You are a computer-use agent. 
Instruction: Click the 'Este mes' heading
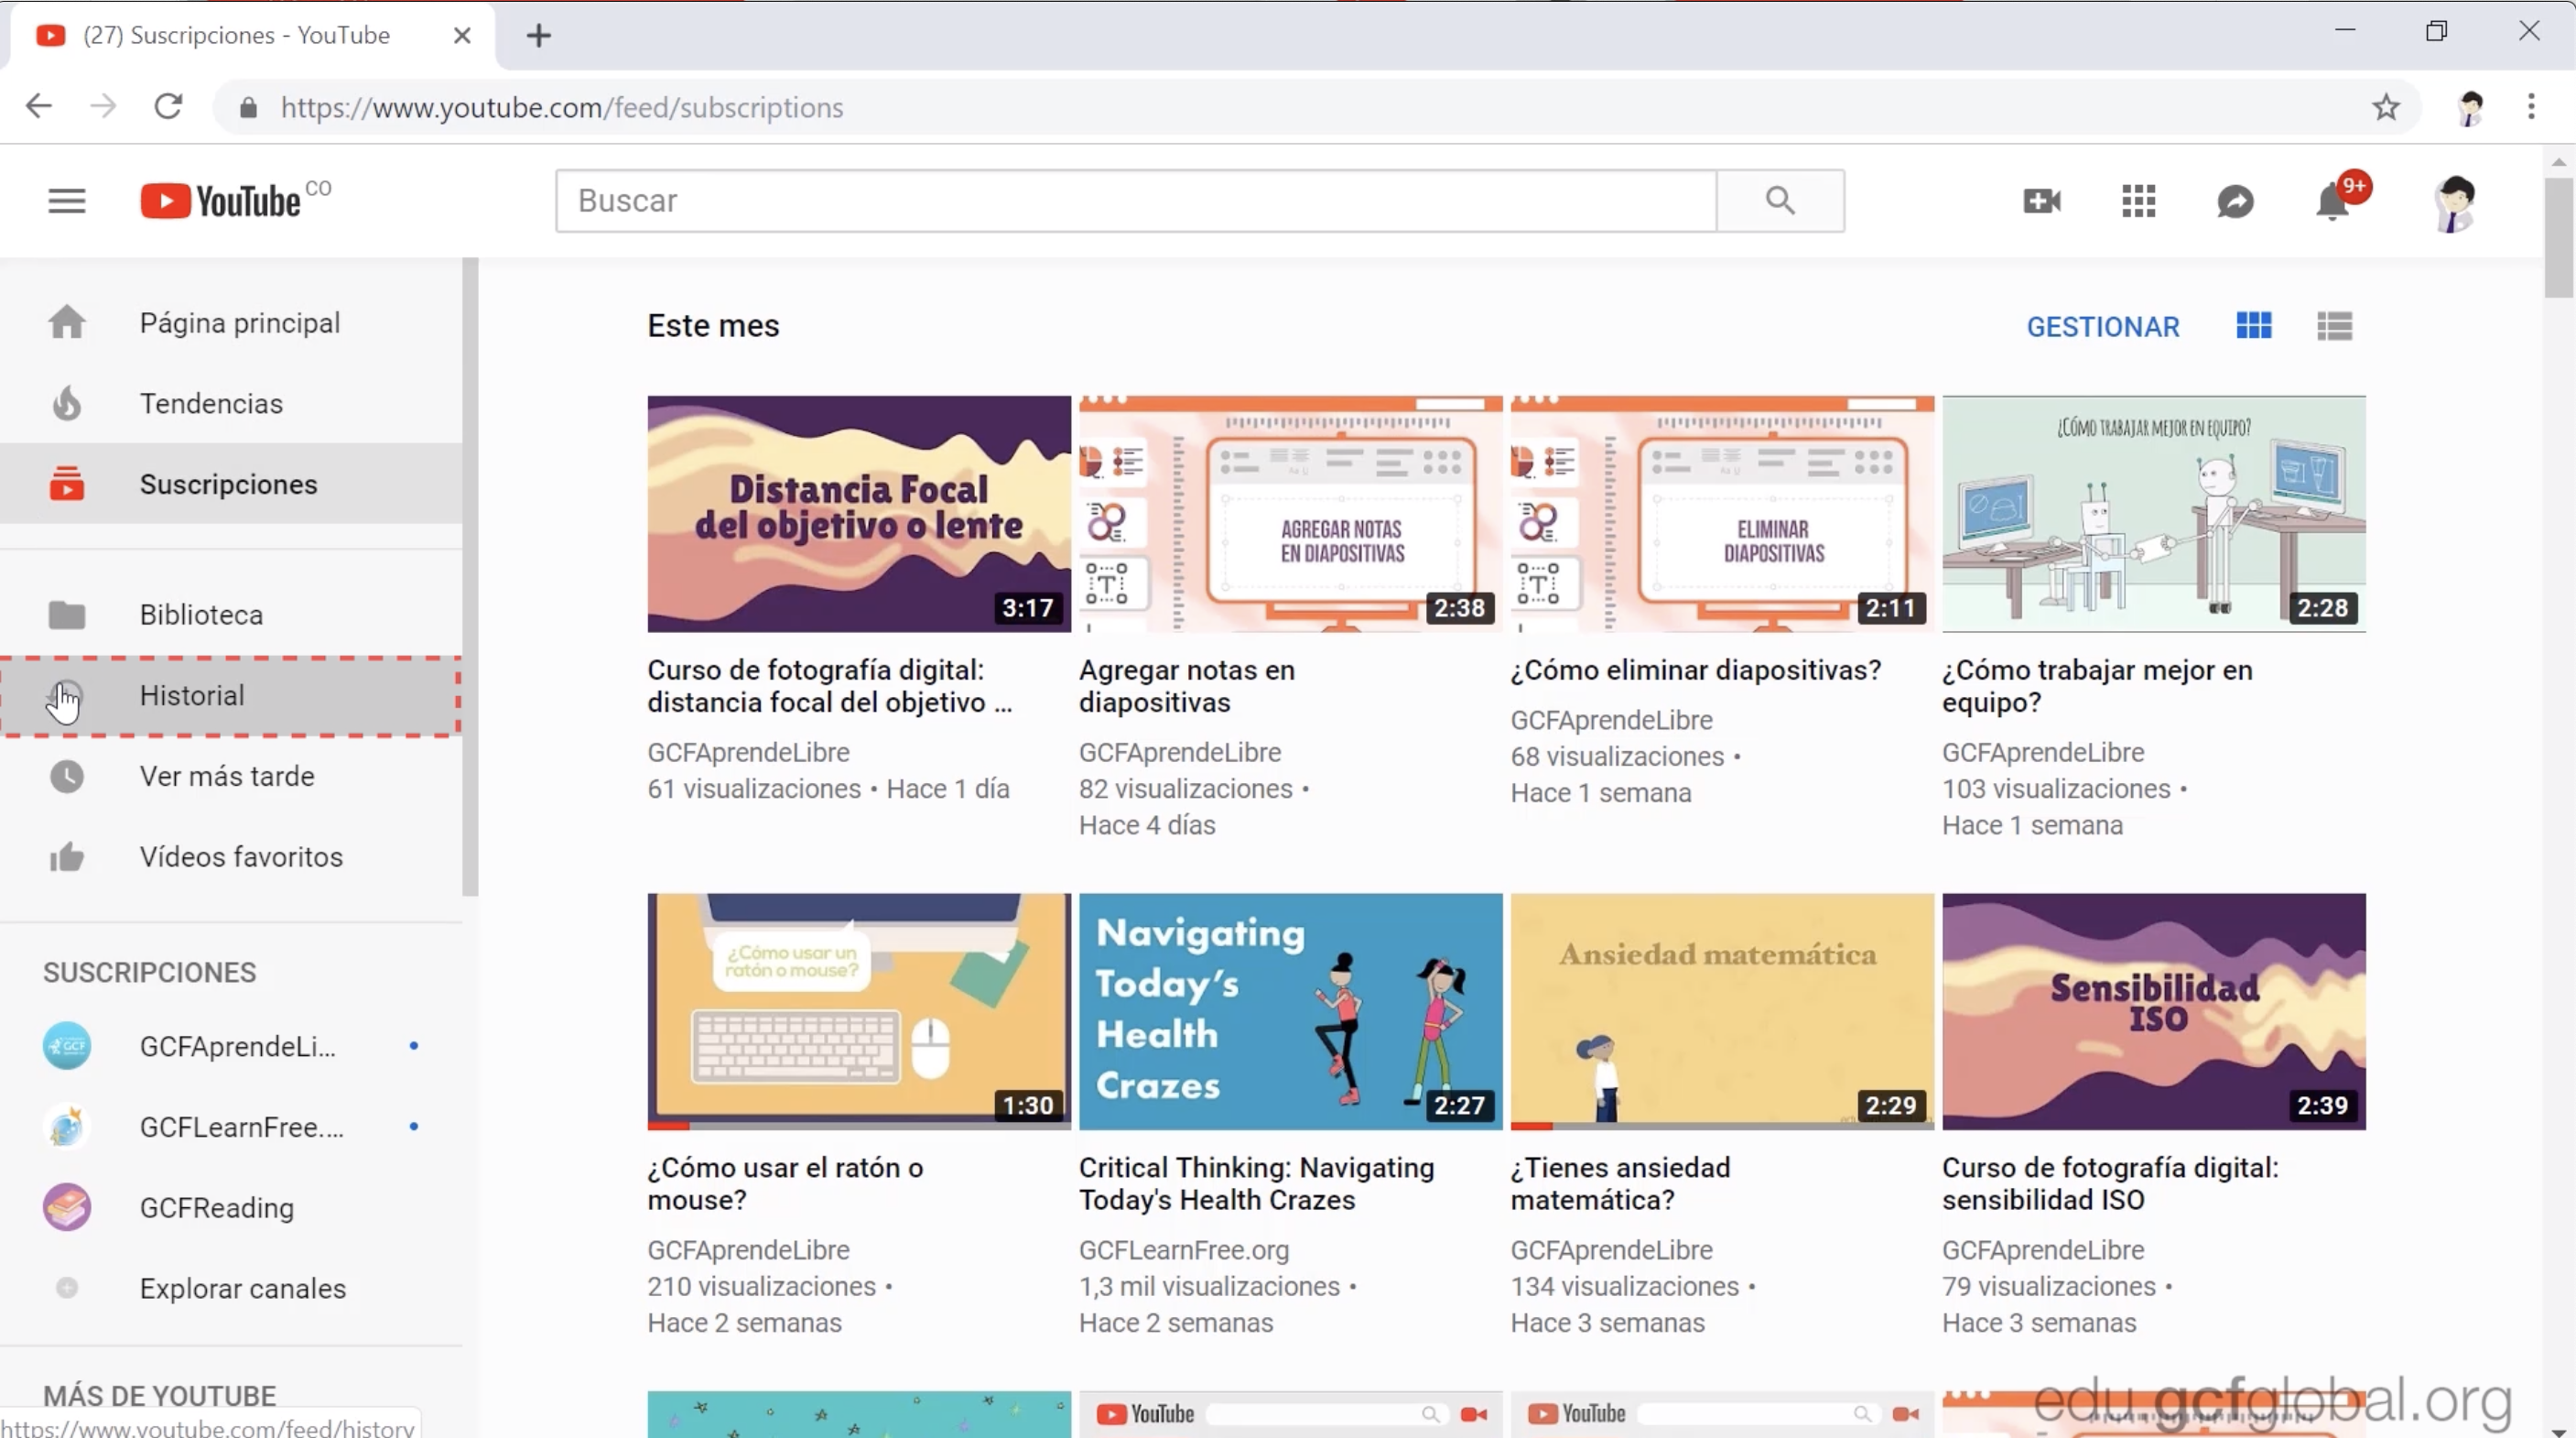coord(713,325)
